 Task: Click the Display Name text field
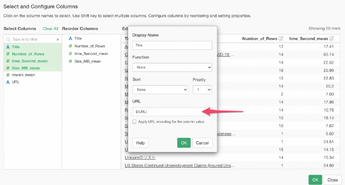pos(172,45)
